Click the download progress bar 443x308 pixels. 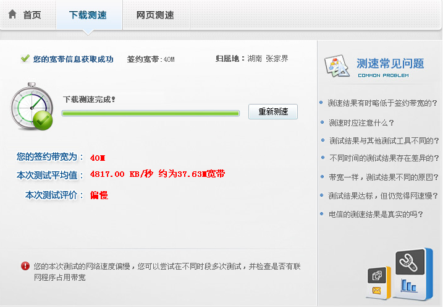tap(151, 113)
